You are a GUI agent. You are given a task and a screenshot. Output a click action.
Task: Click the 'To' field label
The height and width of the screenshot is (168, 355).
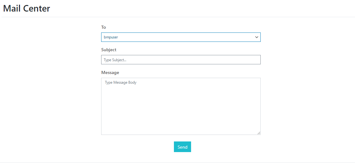tap(104, 27)
